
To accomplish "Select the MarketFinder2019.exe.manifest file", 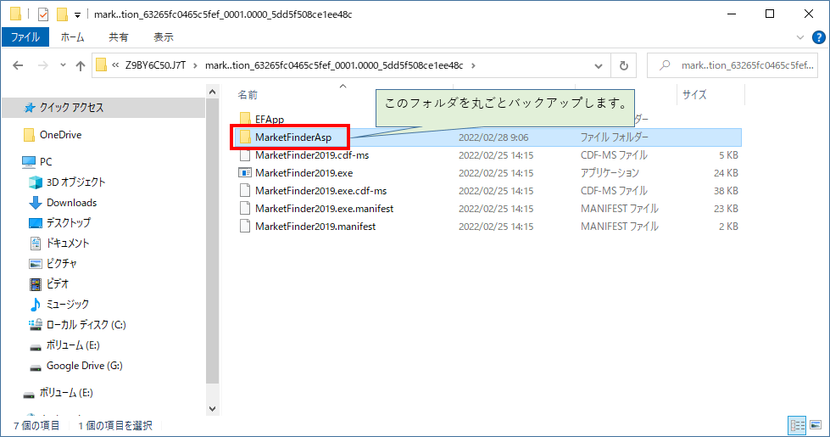I will pyautogui.click(x=324, y=209).
